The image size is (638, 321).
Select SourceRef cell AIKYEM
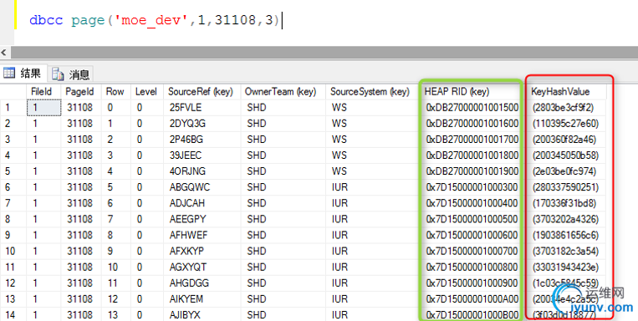click(202, 299)
